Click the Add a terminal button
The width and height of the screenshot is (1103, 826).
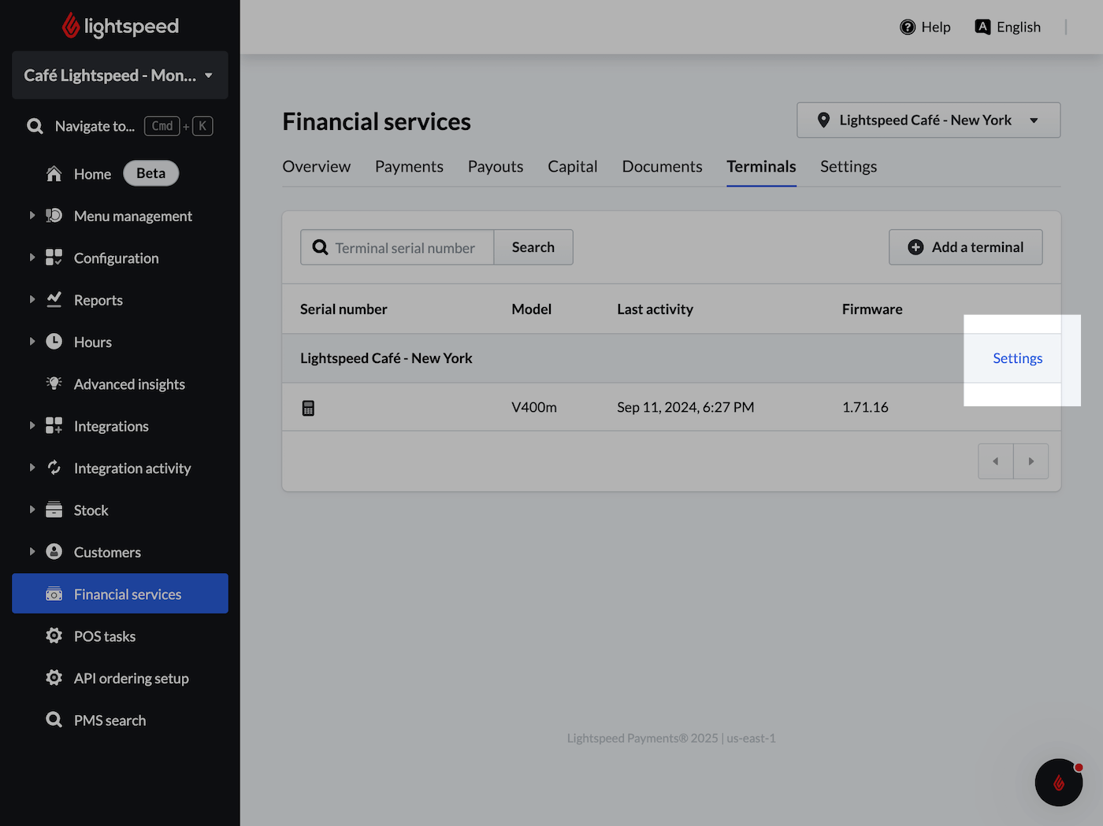(965, 247)
